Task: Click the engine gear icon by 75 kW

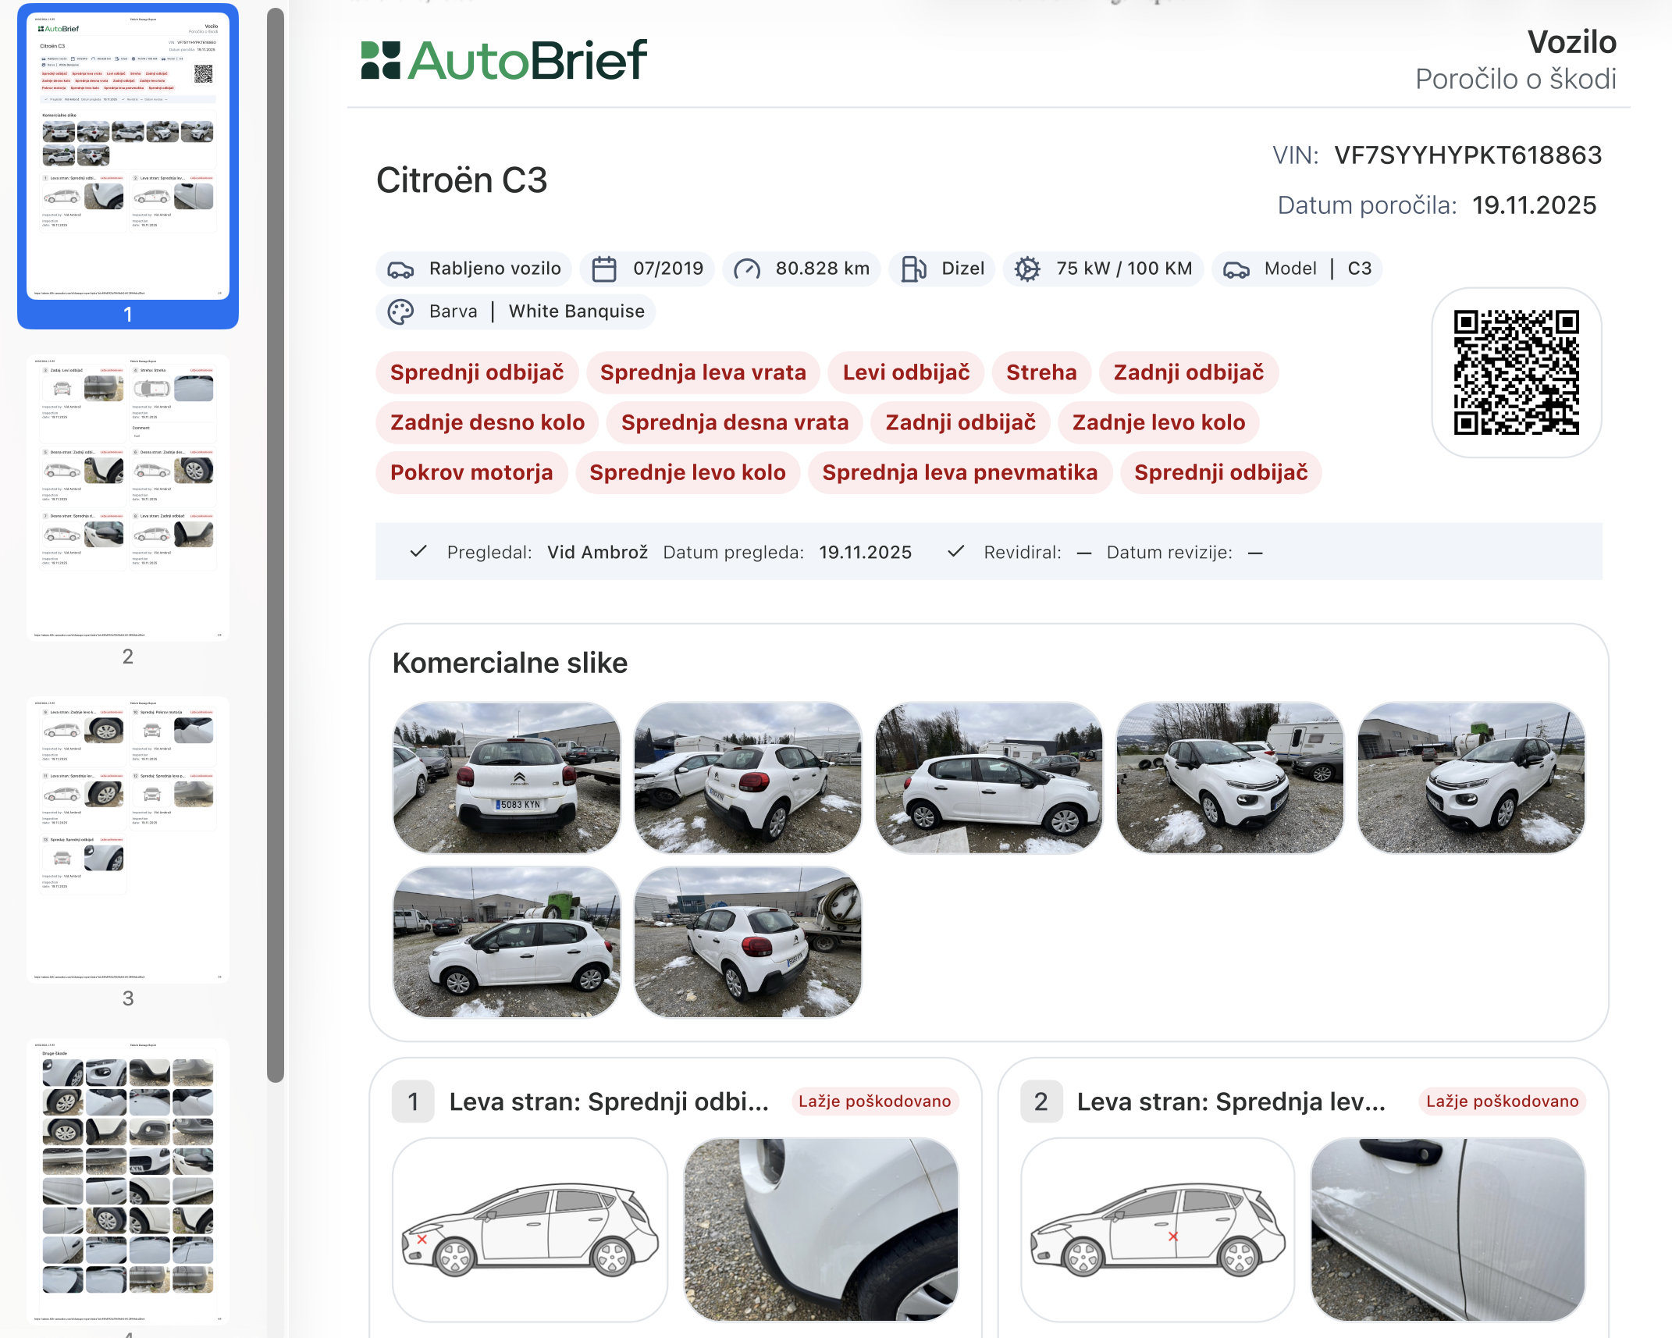Action: click(x=1027, y=269)
